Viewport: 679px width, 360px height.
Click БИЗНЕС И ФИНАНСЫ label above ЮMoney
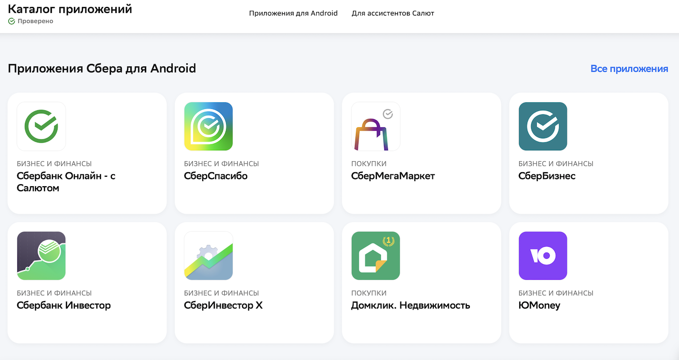pyautogui.click(x=556, y=293)
